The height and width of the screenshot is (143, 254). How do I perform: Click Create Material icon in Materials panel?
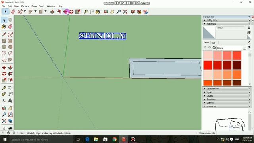point(249,33)
